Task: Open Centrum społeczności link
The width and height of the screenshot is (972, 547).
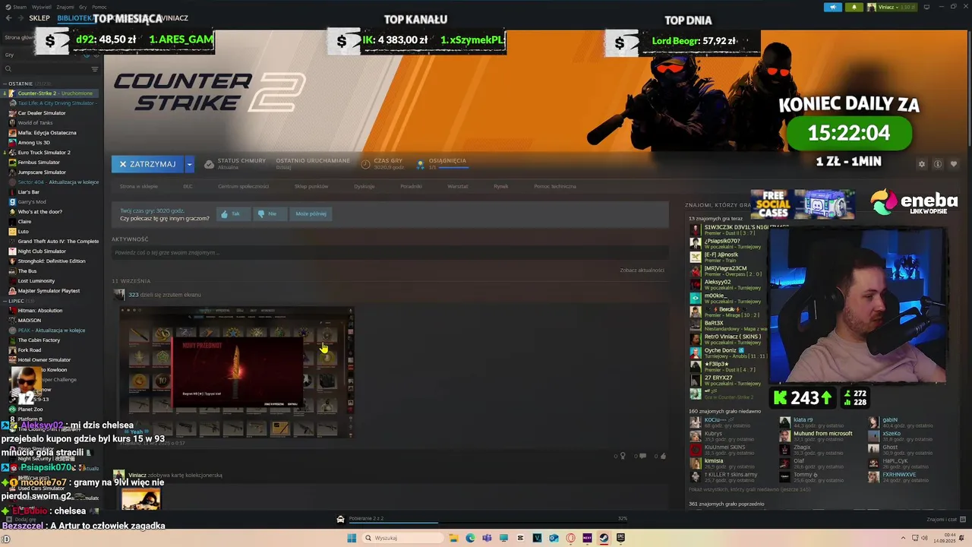Action: 243,186
